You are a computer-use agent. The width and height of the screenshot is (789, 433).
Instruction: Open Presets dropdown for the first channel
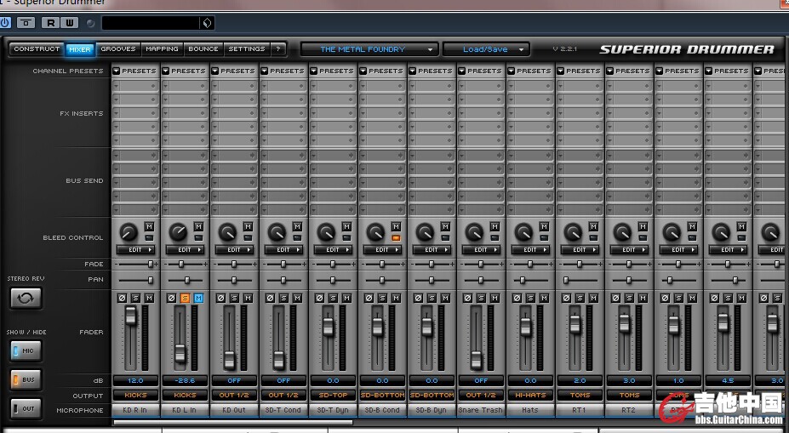[x=135, y=71]
